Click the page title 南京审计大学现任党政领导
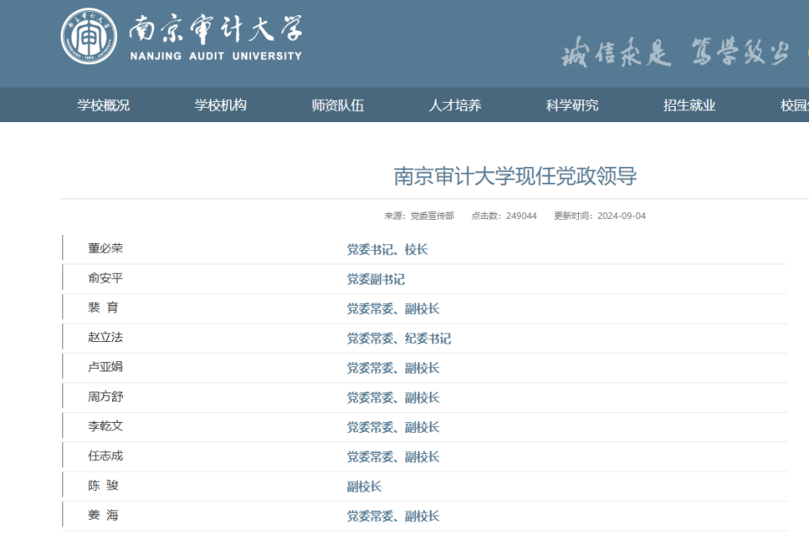 [515, 176]
